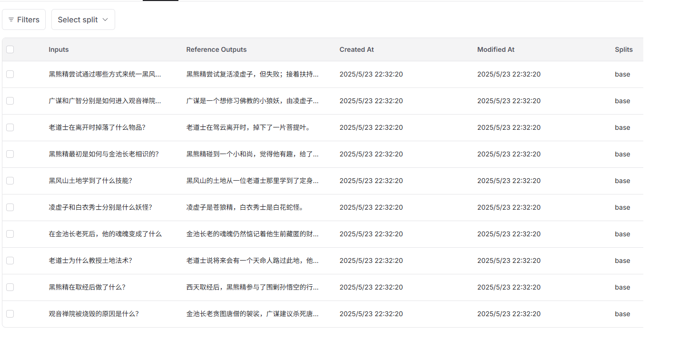Open the example 黑熊精最初是如何与金池长老相识的?

pyautogui.click(x=103, y=154)
